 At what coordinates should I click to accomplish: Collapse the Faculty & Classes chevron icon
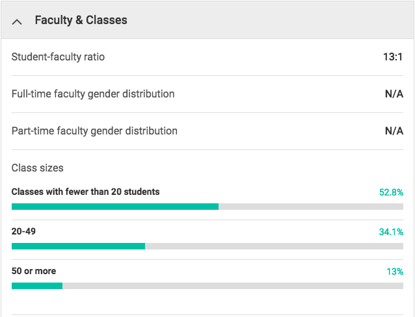coord(18,21)
